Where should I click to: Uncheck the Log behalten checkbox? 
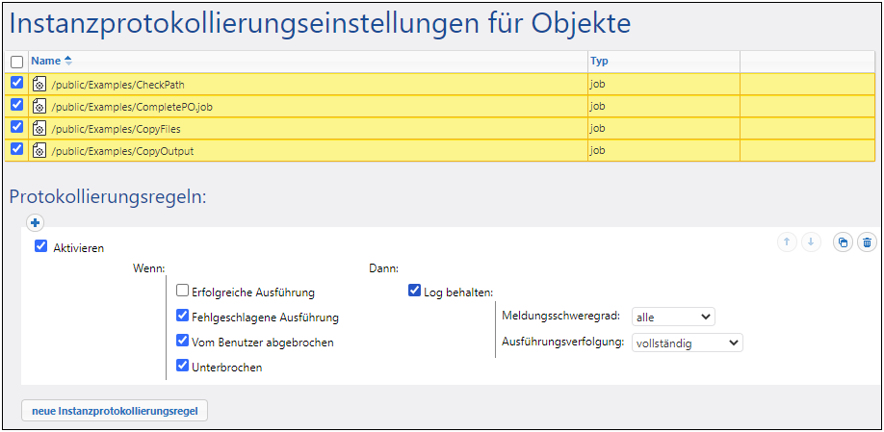coord(414,291)
